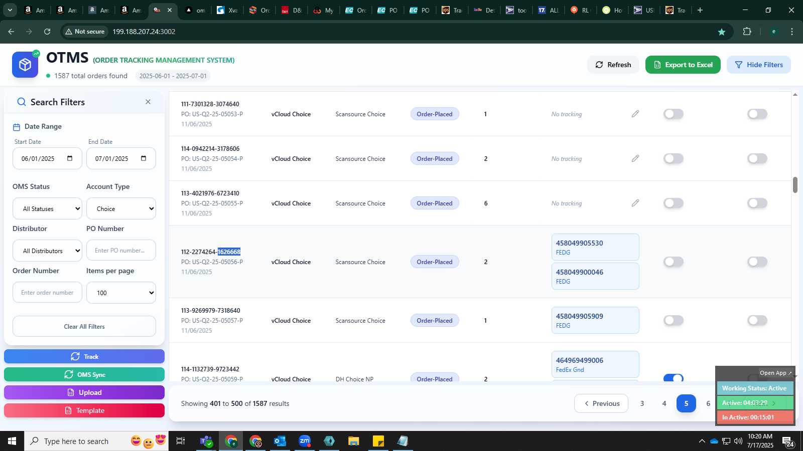Switch to the Ho browser tab
Image resolution: width=803 pixels, height=451 pixels.
612,10
